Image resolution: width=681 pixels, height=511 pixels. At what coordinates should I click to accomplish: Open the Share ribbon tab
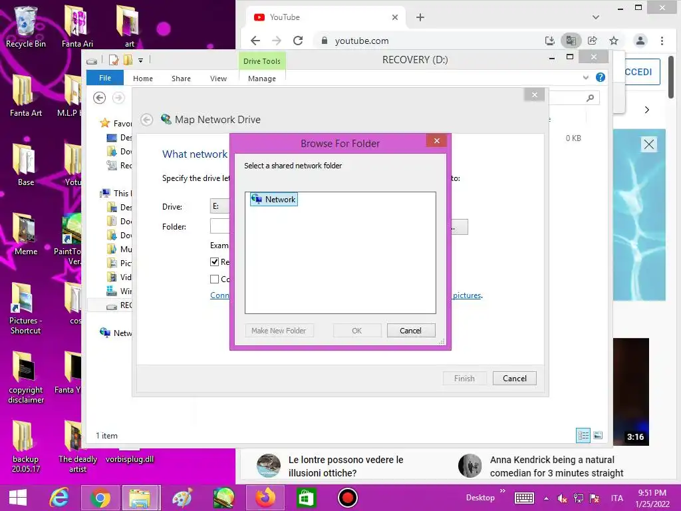pos(181,79)
